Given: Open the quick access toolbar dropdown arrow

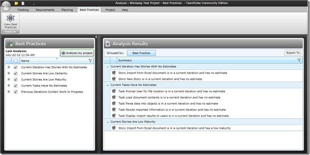Looking at the screenshot, I should (x=34, y=4).
